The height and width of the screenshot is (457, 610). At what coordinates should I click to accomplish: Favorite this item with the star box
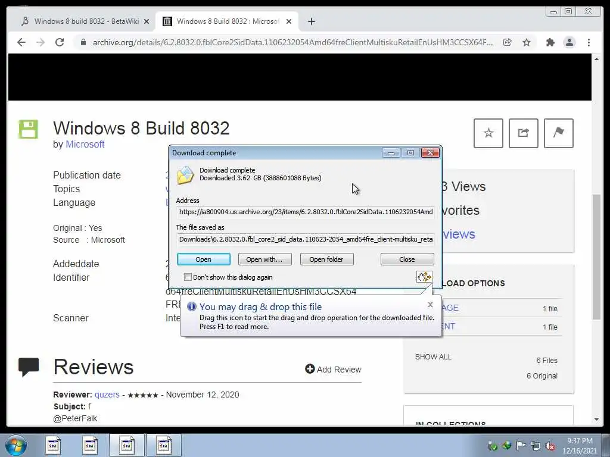[x=488, y=133]
